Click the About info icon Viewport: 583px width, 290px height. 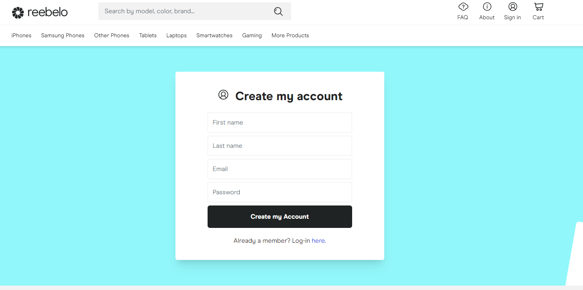(x=487, y=7)
